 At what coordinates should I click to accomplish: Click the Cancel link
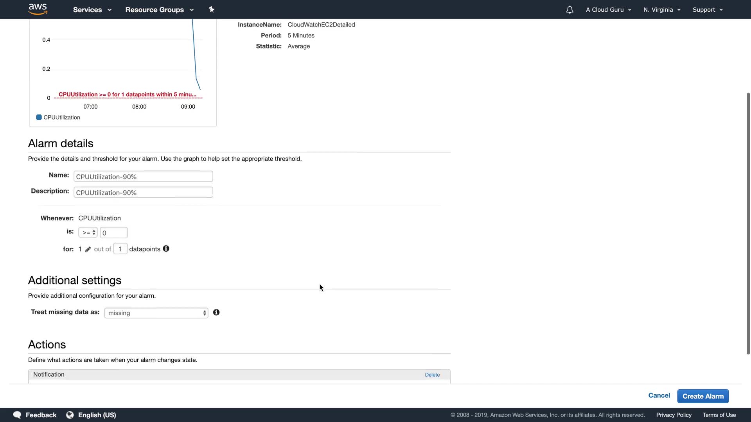659,395
